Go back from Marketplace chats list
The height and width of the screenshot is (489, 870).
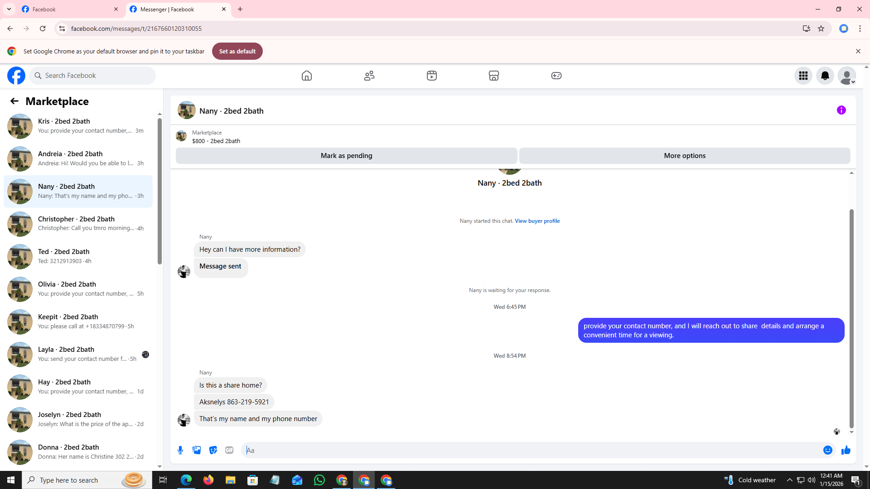click(x=14, y=101)
